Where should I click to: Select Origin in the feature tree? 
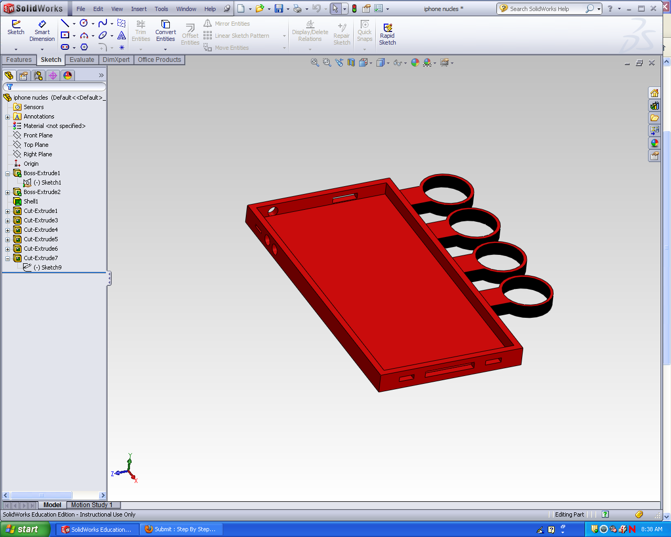pyautogui.click(x=31, y=164)
